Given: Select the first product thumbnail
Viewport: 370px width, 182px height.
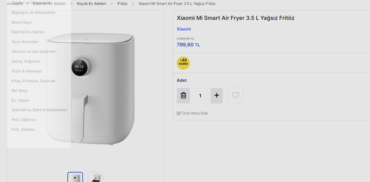Looking at the screenshot, I should coord(75,177).
